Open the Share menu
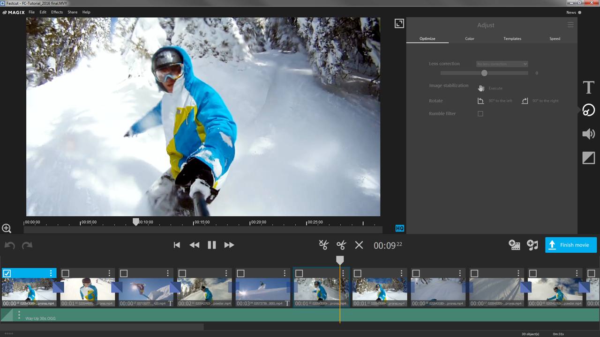The image size is (600, 337). point(73,12)
